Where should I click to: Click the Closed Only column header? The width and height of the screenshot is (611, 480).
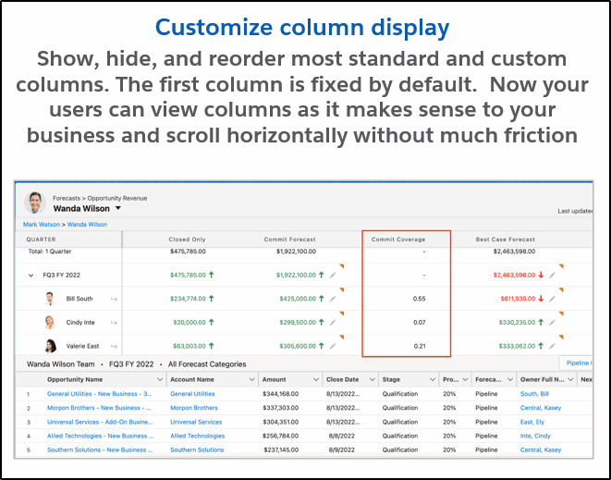click(x=187, y=240)
